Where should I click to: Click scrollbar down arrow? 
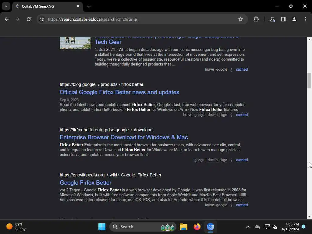[309, 217]
